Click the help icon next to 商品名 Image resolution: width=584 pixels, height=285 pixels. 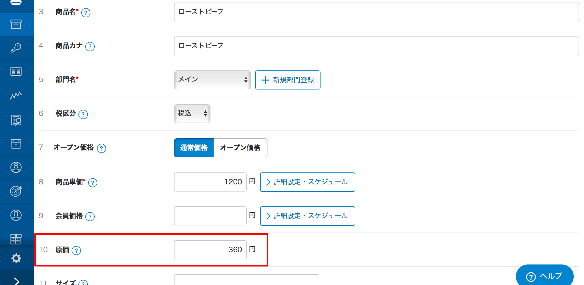click(86, 13)
